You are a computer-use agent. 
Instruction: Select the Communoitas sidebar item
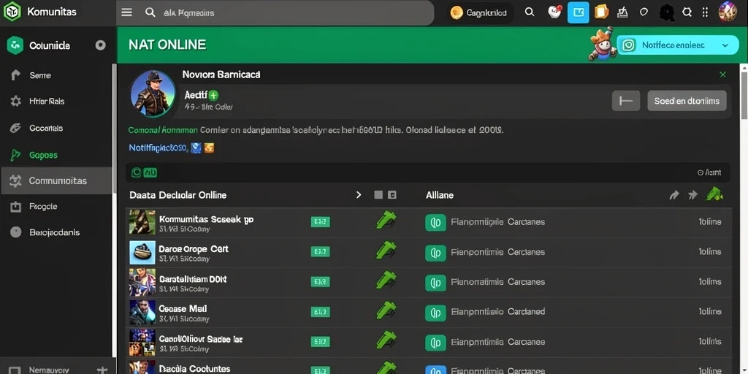pos(56,181)
